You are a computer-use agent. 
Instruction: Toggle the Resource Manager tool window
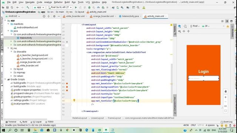click(x=2, y=25)
